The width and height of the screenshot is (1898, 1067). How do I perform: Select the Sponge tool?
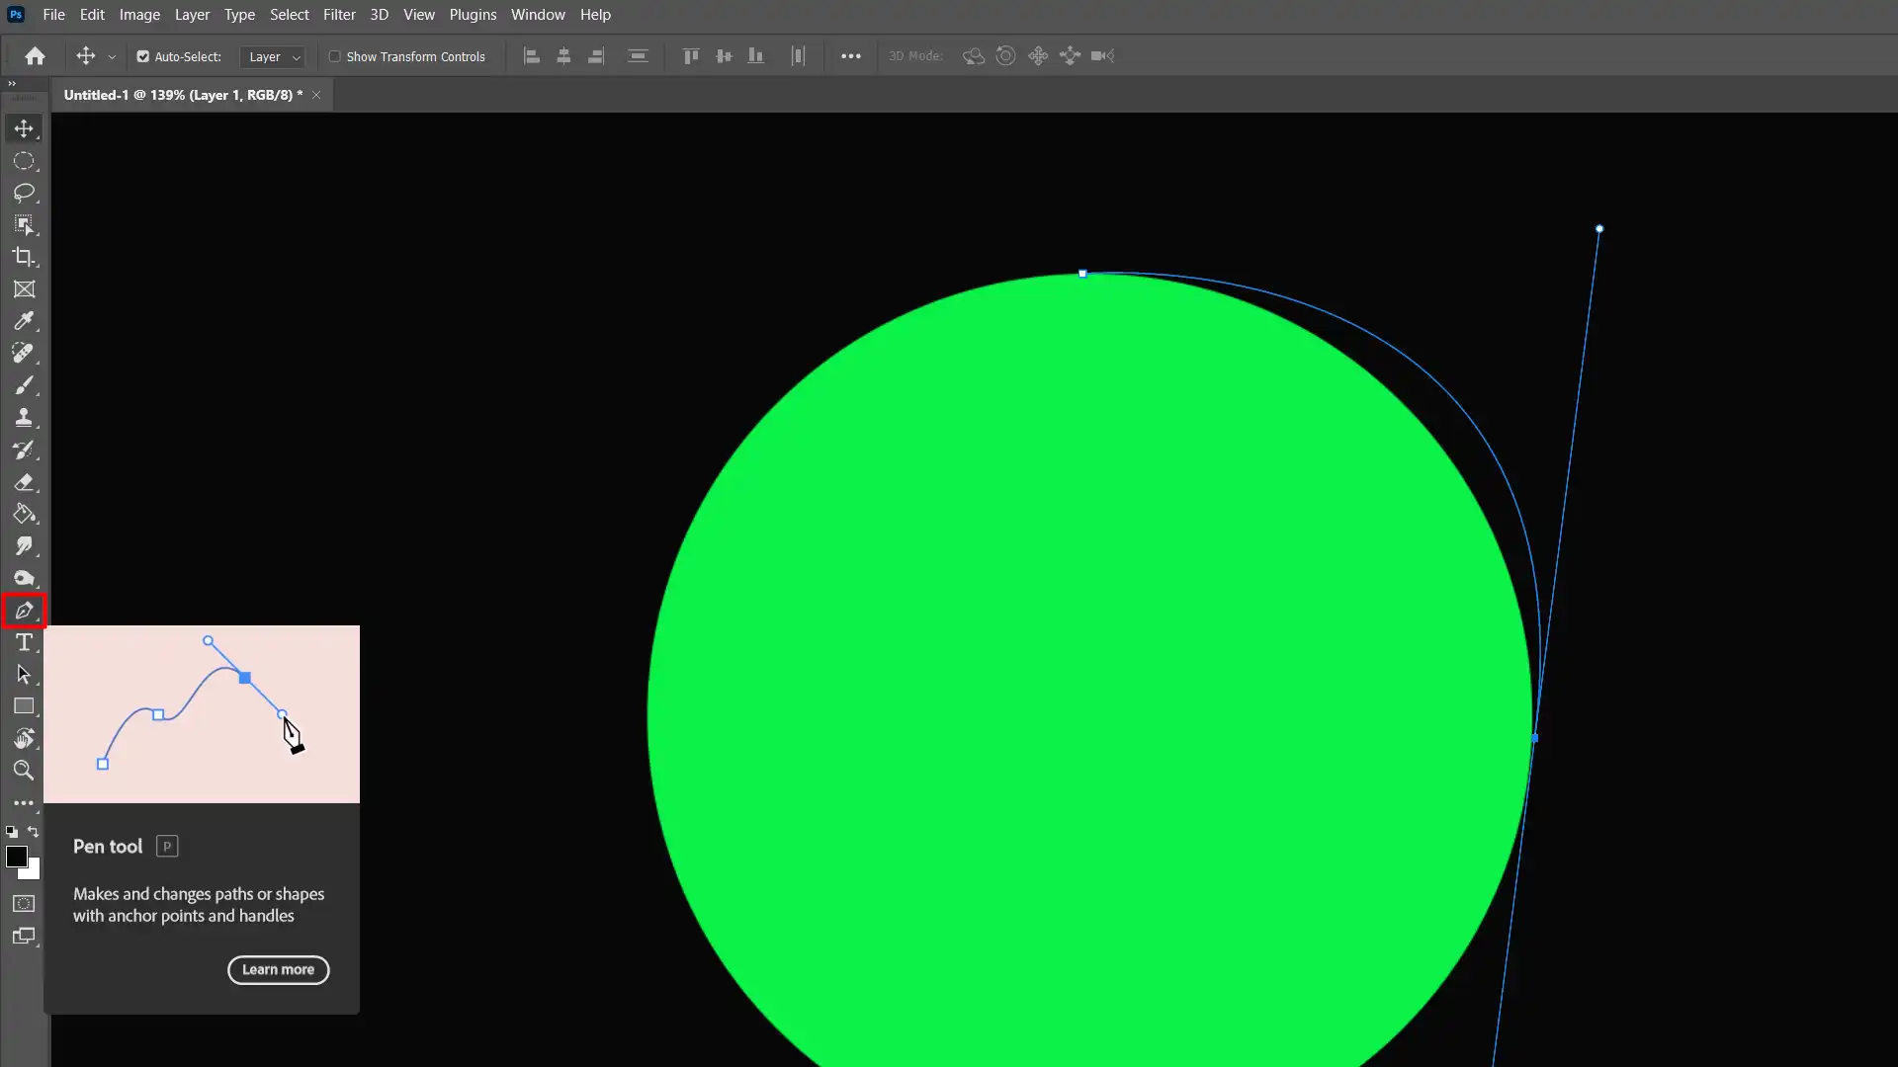click(x=24, y=578)
